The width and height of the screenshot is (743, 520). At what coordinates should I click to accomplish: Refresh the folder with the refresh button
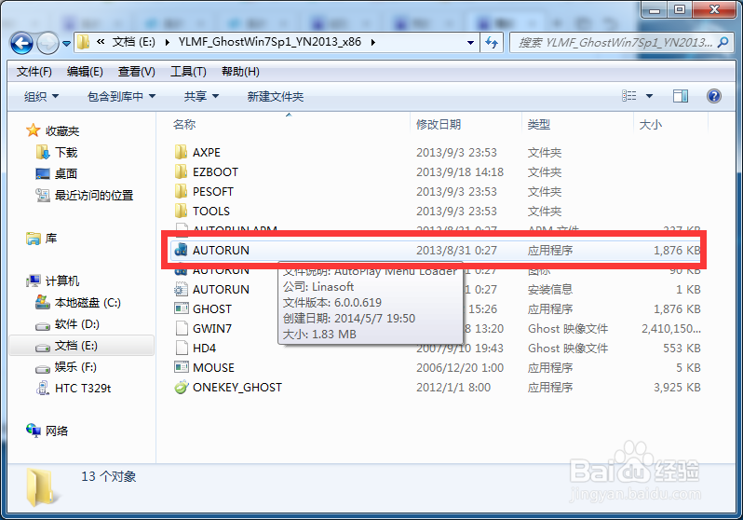pyautogui.click(x=492, y=43)
